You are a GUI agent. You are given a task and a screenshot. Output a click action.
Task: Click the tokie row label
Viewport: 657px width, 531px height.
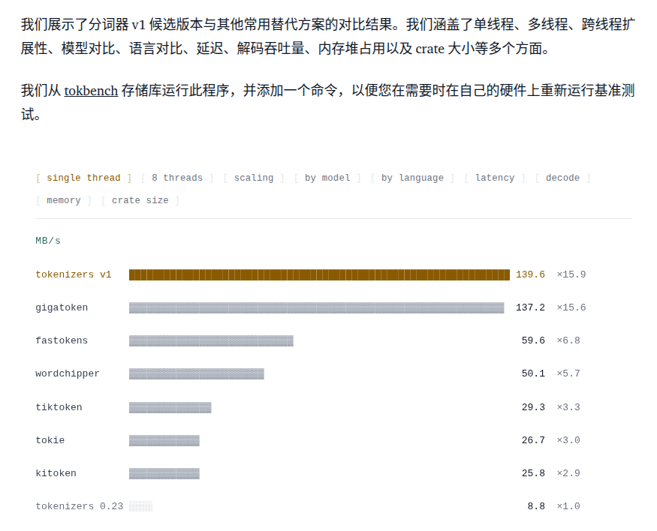pyautogui.click(x=50, y=440)
